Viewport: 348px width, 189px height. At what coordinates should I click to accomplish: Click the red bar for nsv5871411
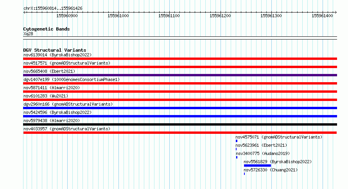pyautogui.click(x=180, y=92)
